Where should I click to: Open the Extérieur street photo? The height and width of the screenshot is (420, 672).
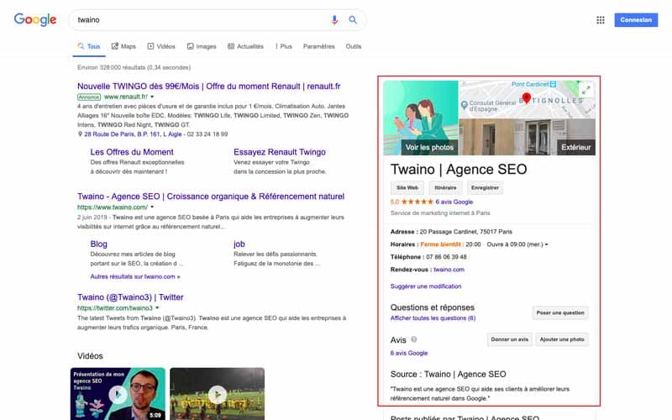point(528,137)
